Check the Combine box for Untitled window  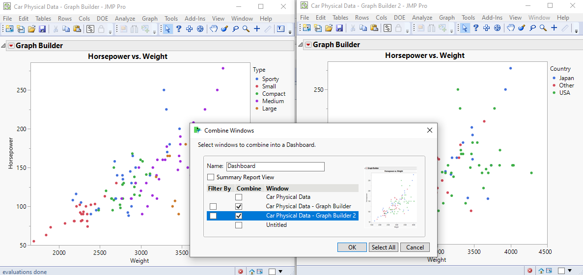point(239,225)
